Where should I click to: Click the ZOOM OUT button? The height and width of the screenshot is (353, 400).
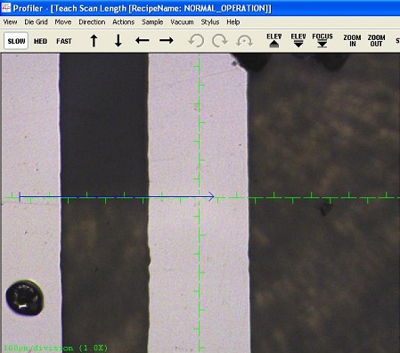point(376,41)
